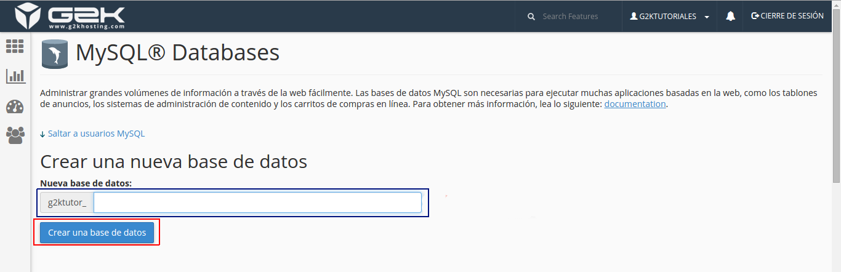Click Crear una base de datos button
The image size is (841, 272).
click(x=97, y=233)
